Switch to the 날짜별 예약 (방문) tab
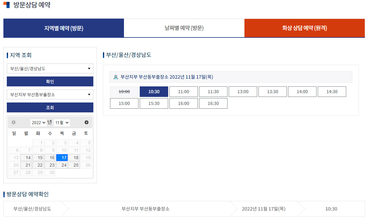Screen dimensions: 370x222 (x=184, y=28)
